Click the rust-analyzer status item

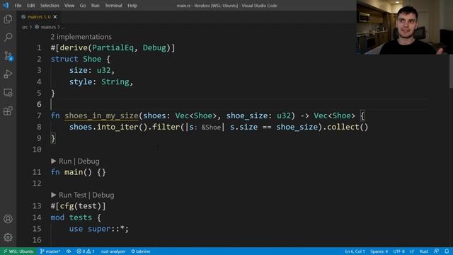click(113, 251)
